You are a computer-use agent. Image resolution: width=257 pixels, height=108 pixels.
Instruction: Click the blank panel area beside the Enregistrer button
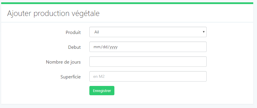click(x=164, y=91)
